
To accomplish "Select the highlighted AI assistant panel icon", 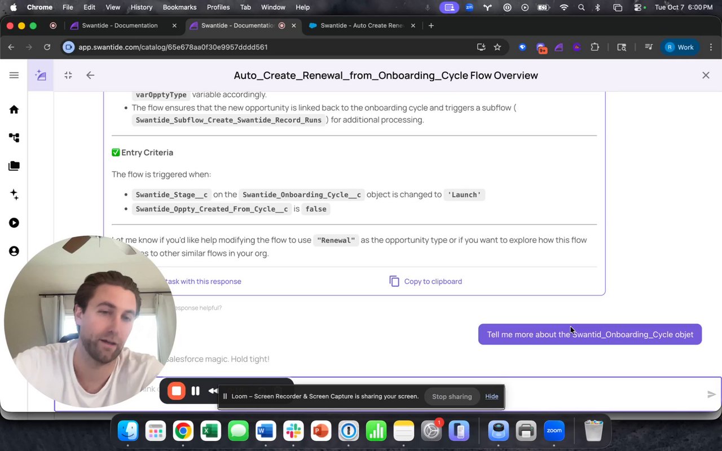I will [x=41, y=76].
